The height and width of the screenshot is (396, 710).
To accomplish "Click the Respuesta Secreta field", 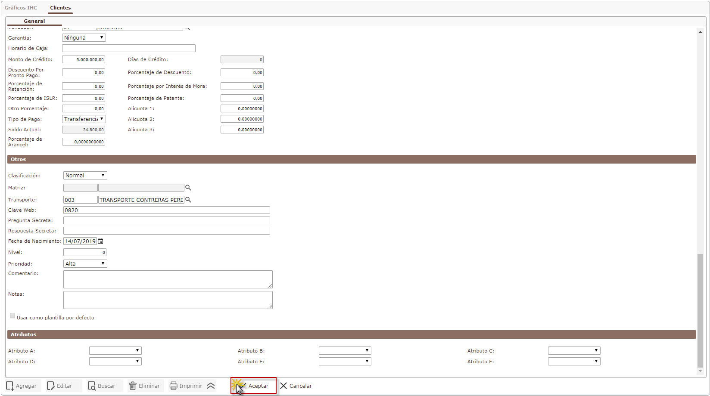I will point(167,231).
